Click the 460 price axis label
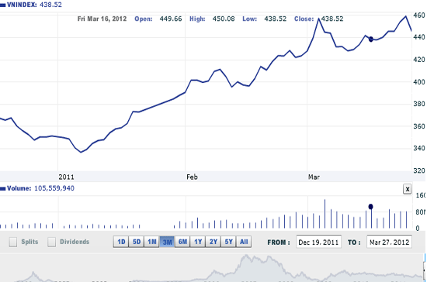The height and width of the screenshot is (282, 427). tap(418, 15)
